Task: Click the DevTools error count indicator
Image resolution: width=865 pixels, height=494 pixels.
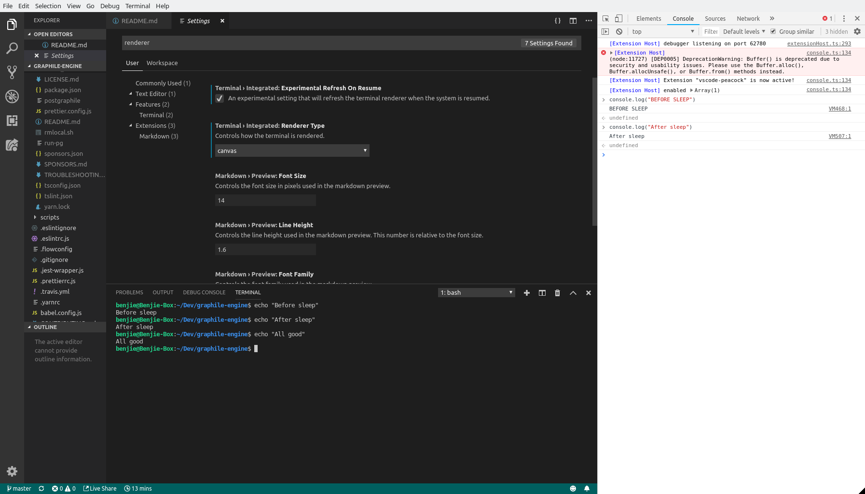Action: tap(827, 18)
